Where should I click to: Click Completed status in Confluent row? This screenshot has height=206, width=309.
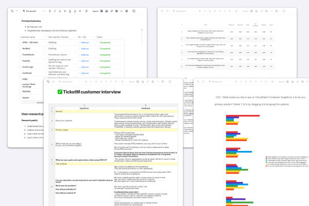pos(105,73)
